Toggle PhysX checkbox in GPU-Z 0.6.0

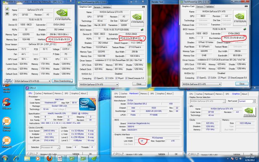(x=117, y=78)
